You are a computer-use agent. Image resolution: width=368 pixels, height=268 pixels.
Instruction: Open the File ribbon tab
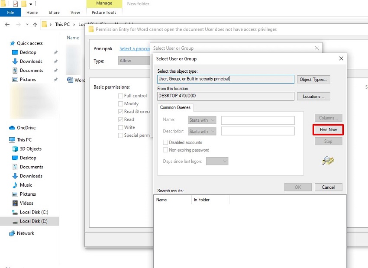10,13
